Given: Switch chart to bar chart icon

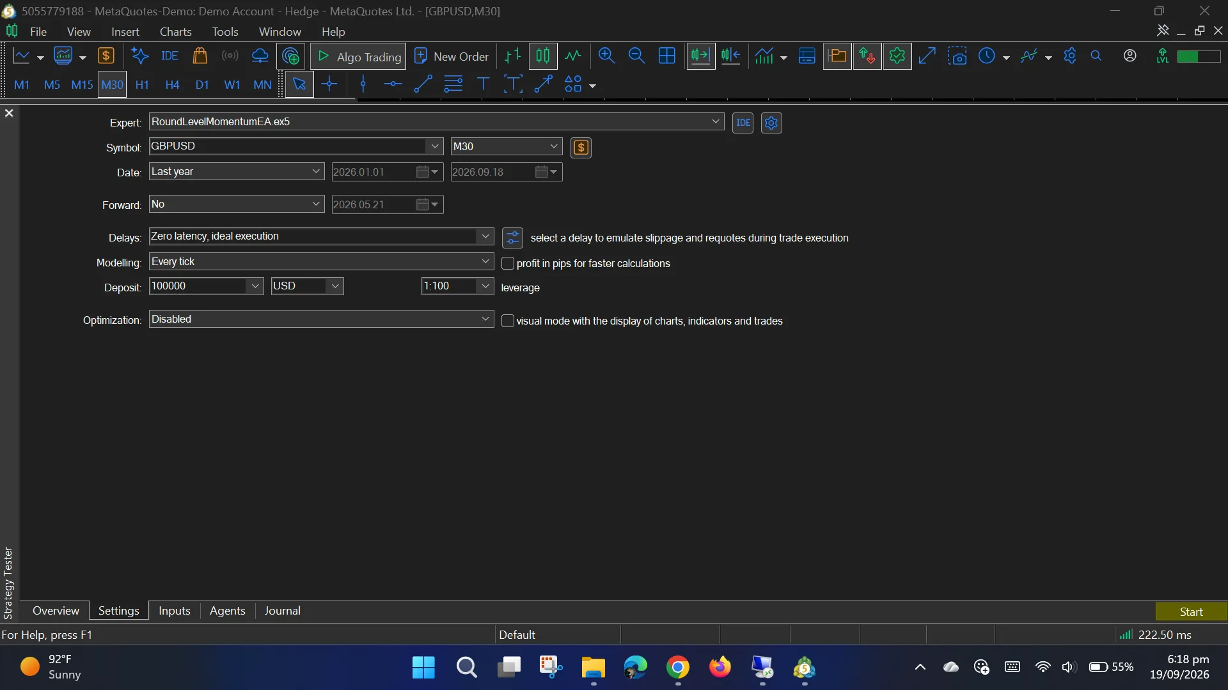Looking at the screenshot, I should 513,56.
